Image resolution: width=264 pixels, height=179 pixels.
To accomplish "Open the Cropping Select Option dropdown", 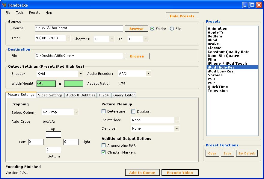I will click(x=76, y=112).
